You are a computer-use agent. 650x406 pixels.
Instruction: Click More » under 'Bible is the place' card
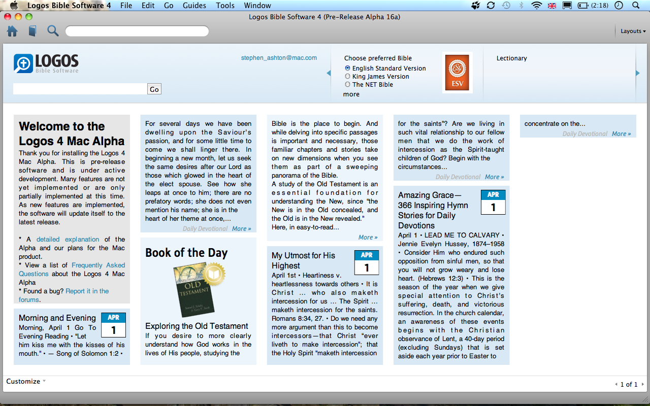tap(368, 238)
